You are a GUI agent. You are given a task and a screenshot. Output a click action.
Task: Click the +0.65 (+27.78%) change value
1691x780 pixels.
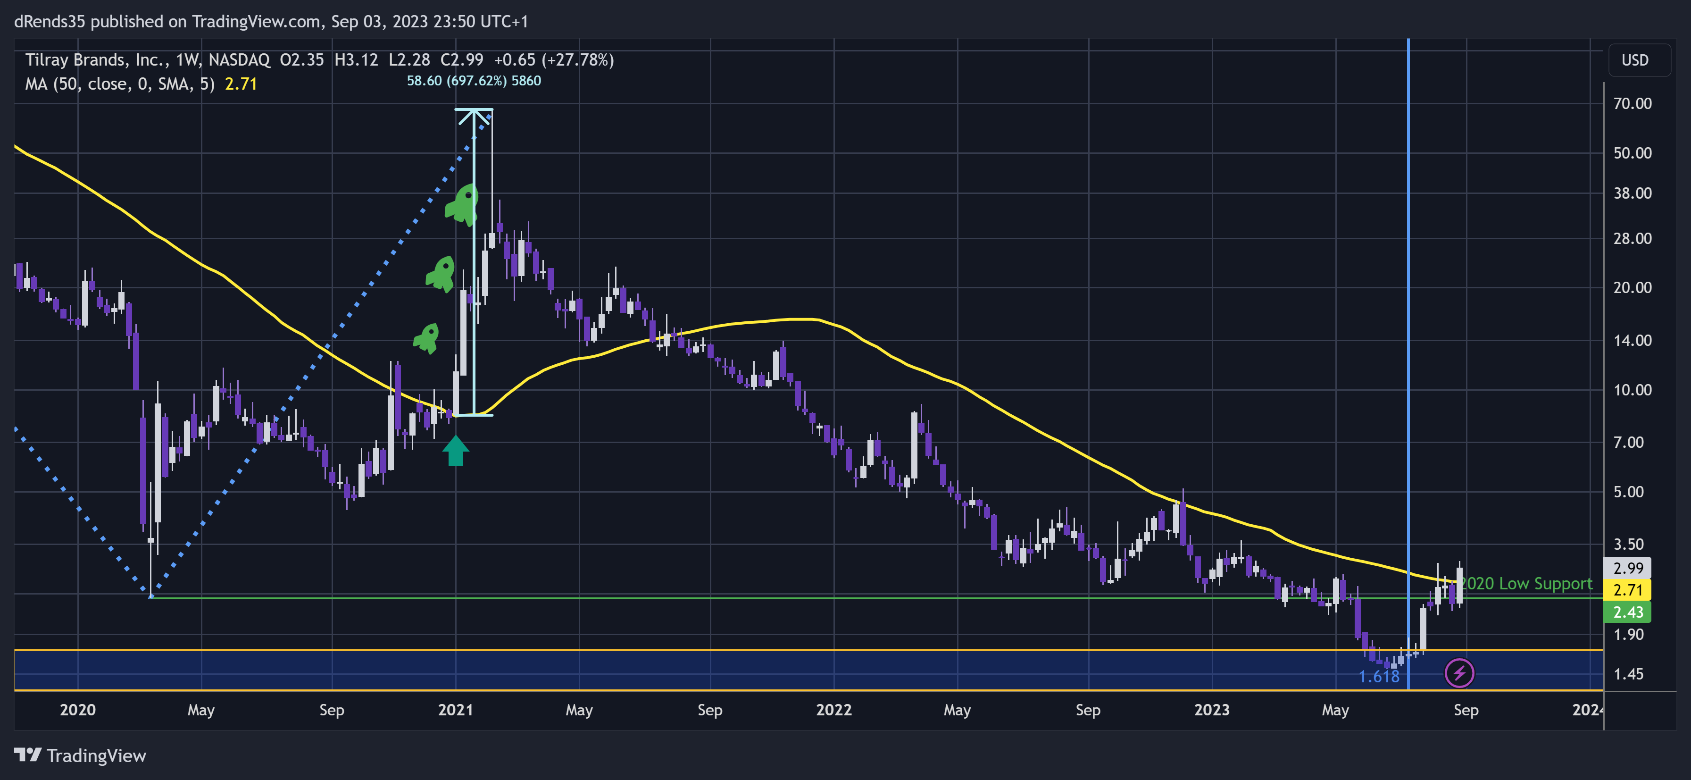[554, 60]
